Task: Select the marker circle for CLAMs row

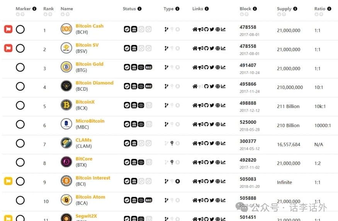Action: pos(20,143)
